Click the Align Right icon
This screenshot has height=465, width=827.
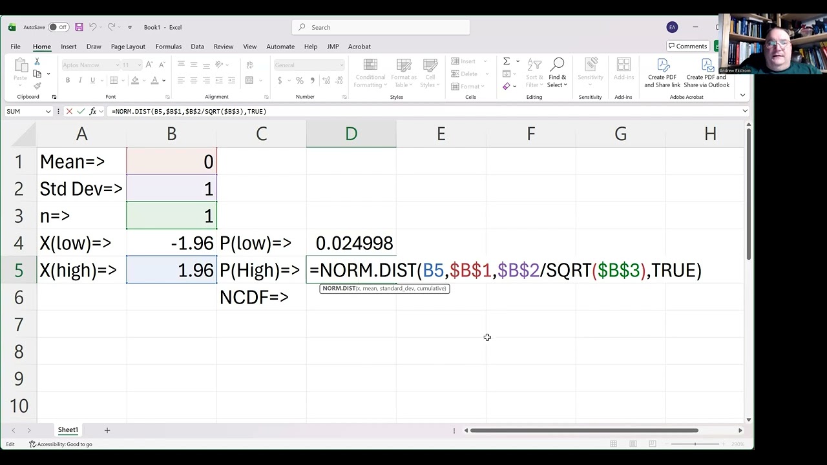205,80
